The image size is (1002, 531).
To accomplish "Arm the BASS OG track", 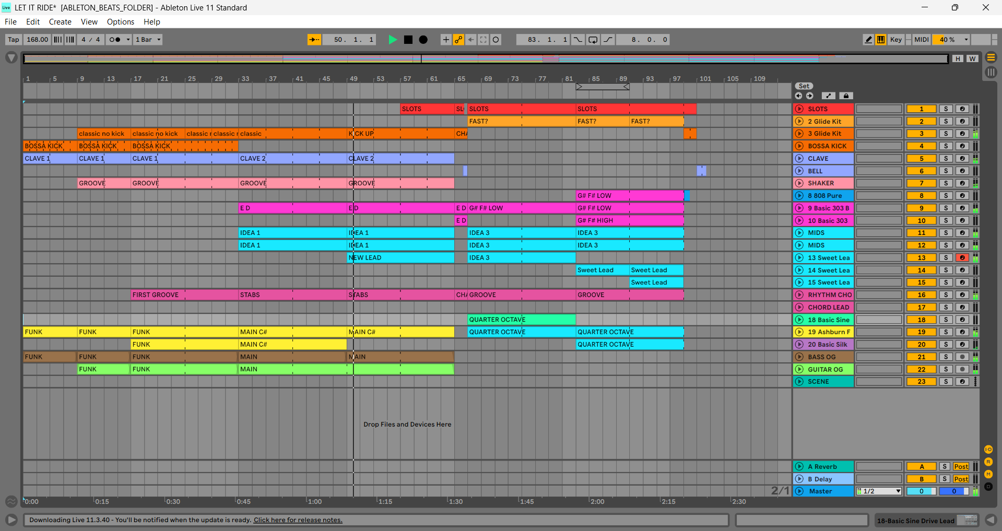I will (962, 357).
